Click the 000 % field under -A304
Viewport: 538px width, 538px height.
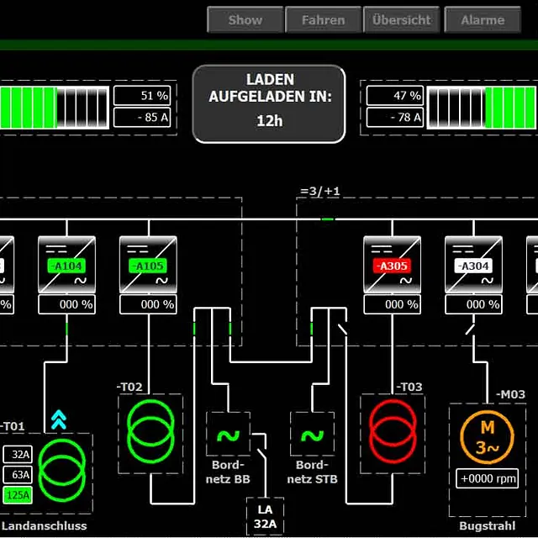pos(473,304)
